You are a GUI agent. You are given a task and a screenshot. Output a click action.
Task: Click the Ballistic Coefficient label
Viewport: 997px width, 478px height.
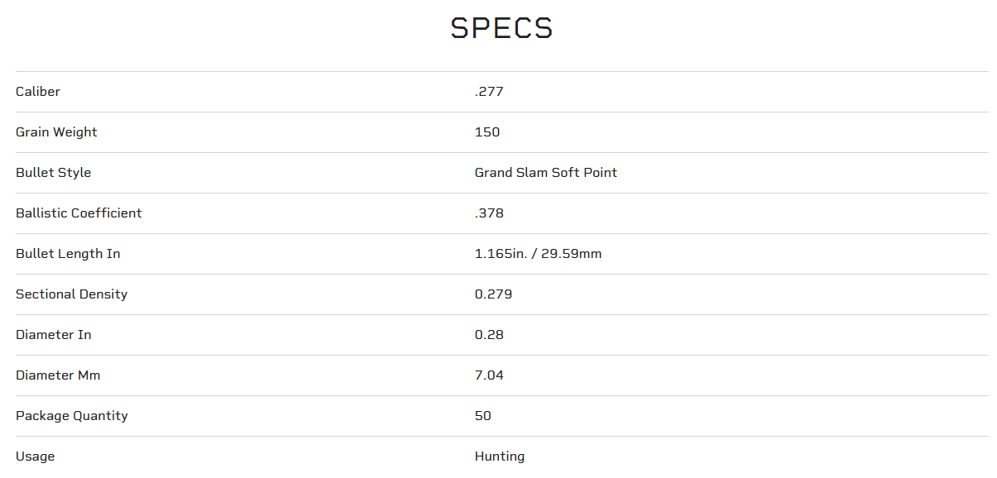point(79,213)
